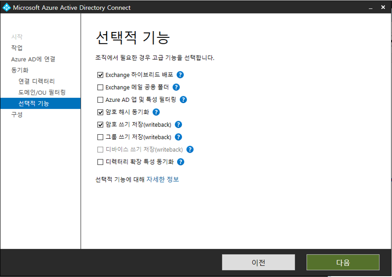The width and height of the screenshot is (392, 277).
Task: Click help icon for Exchange 메일 공용 폴더
Action: [x=176, y=87]
